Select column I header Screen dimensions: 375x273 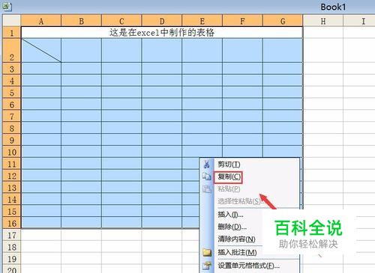point(360,21)
